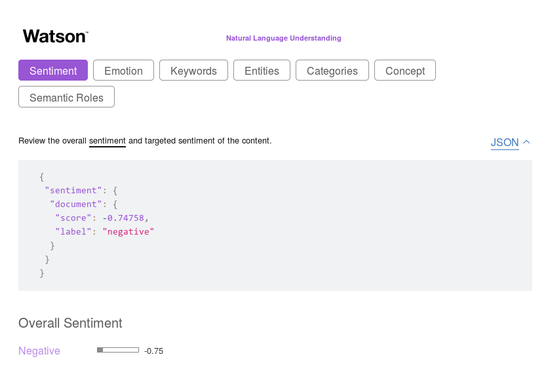Click the -0.75 score value
The image size is (548, 365).
click(x=154, y=351)
